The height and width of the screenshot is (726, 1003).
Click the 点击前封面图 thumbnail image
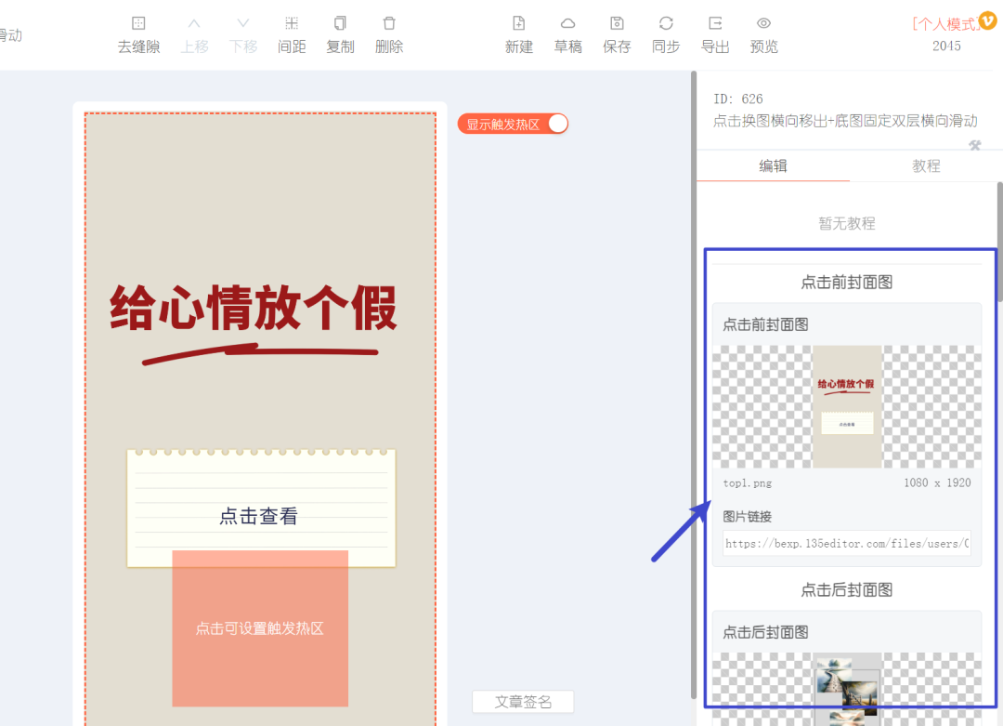point(846,406)
